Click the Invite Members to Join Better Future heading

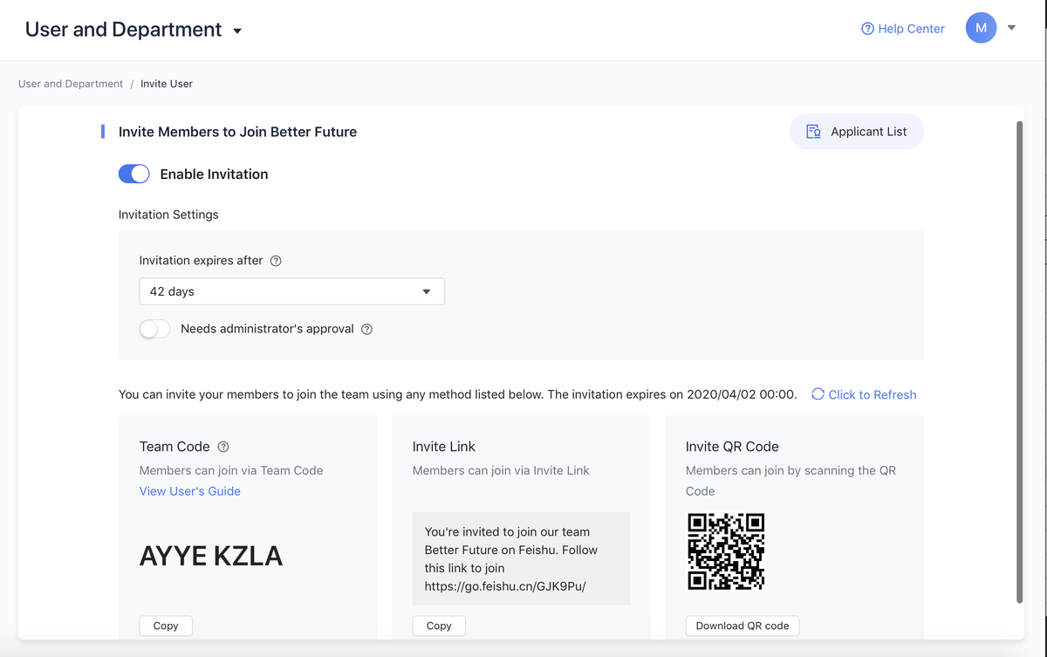[x=237, y=132]
